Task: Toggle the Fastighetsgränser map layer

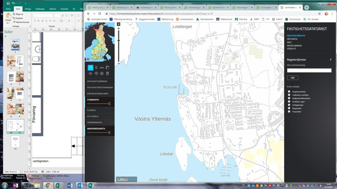Action: click(99, 81)
